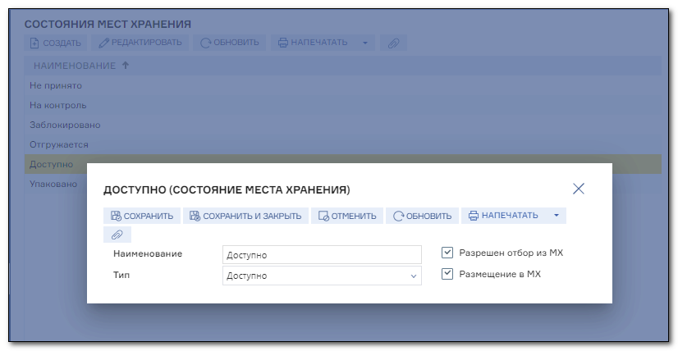The height and width of the screenshot is (351, 678).
Task: Open the Тип combo box
Action: [322, 276]
